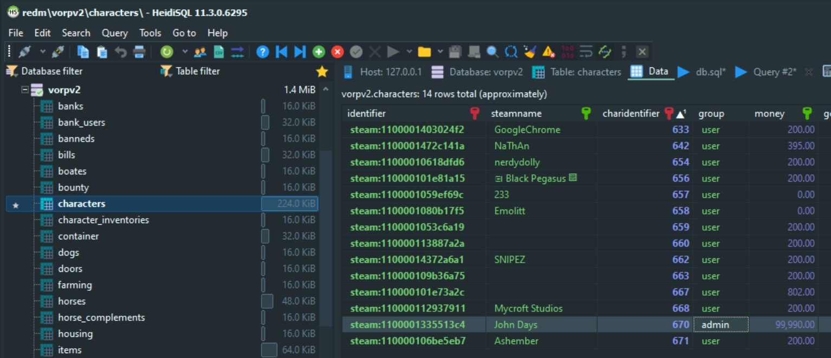Jump to first row with blue arrow
This screenshot has height=358, width=831.
281,52
